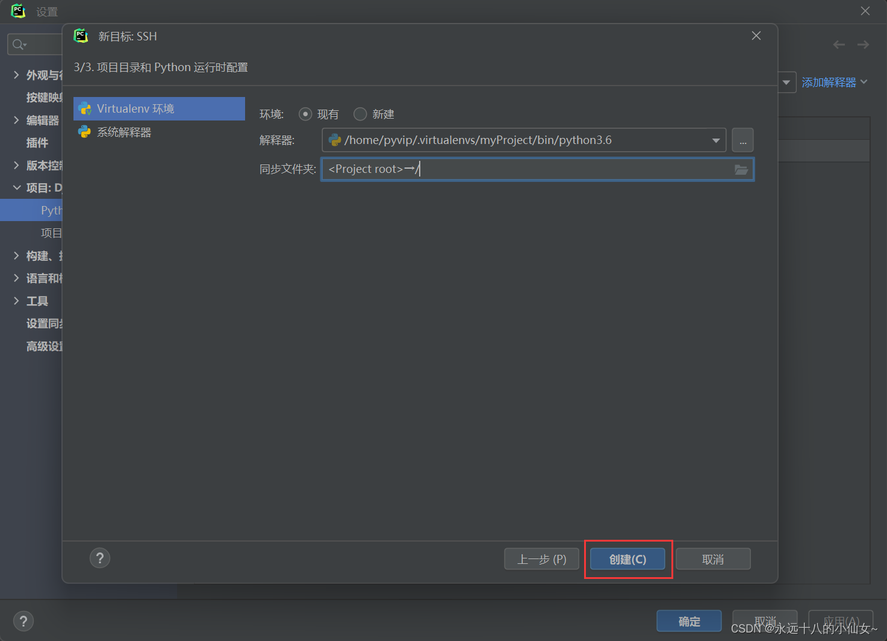Click the 系统解释器 python icon
Screen dimensions: 887x641
[x=84, y=131]
